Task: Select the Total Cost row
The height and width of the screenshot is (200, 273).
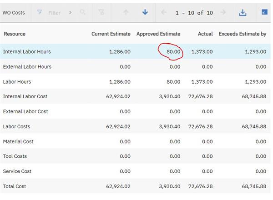Action: 15,186
